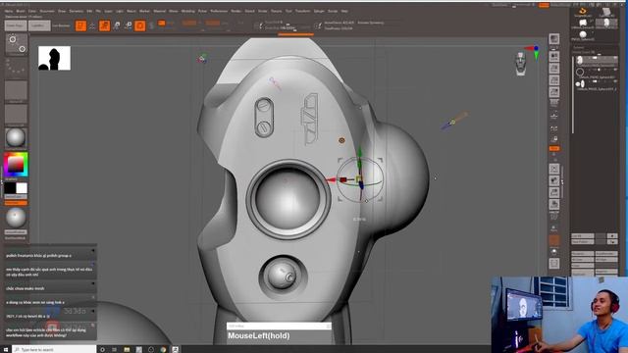This screenshot has width=628, height=353.
Task: Click the SimpleBrush tool thumbnail
Action: (583, 12)
